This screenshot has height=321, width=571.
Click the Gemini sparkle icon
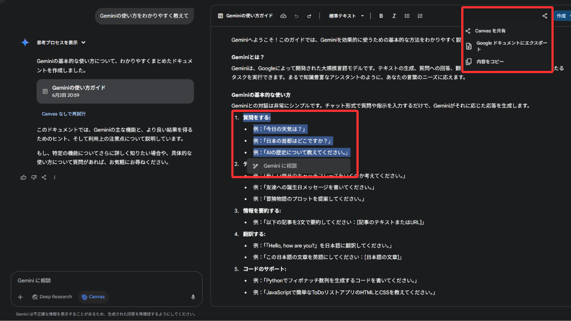[x=25, y=42]
